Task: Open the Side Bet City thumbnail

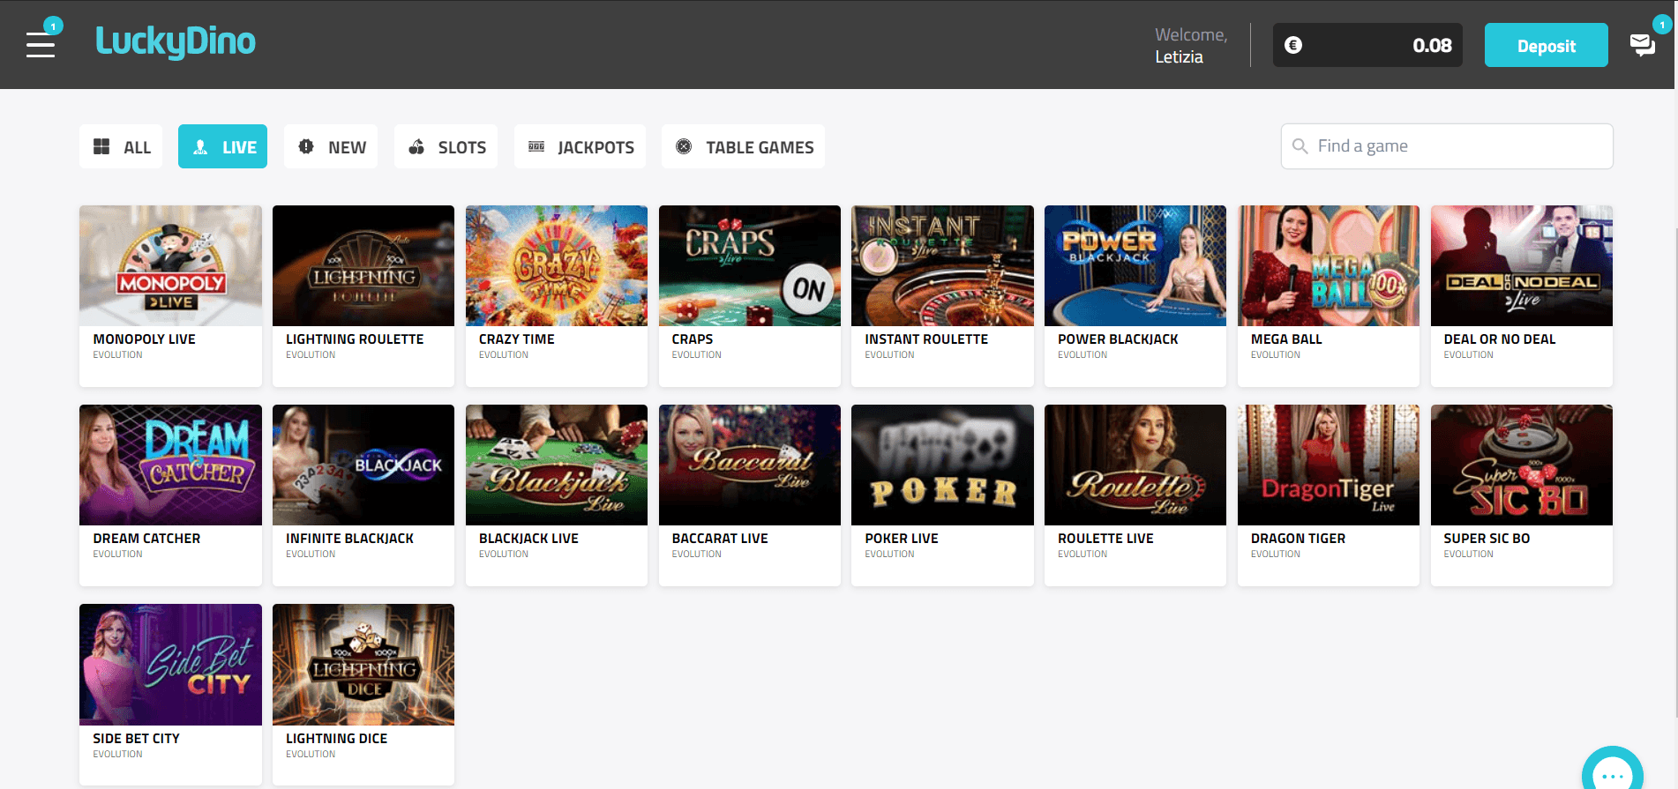Action: pyautogui.click(x=170, y=665)
